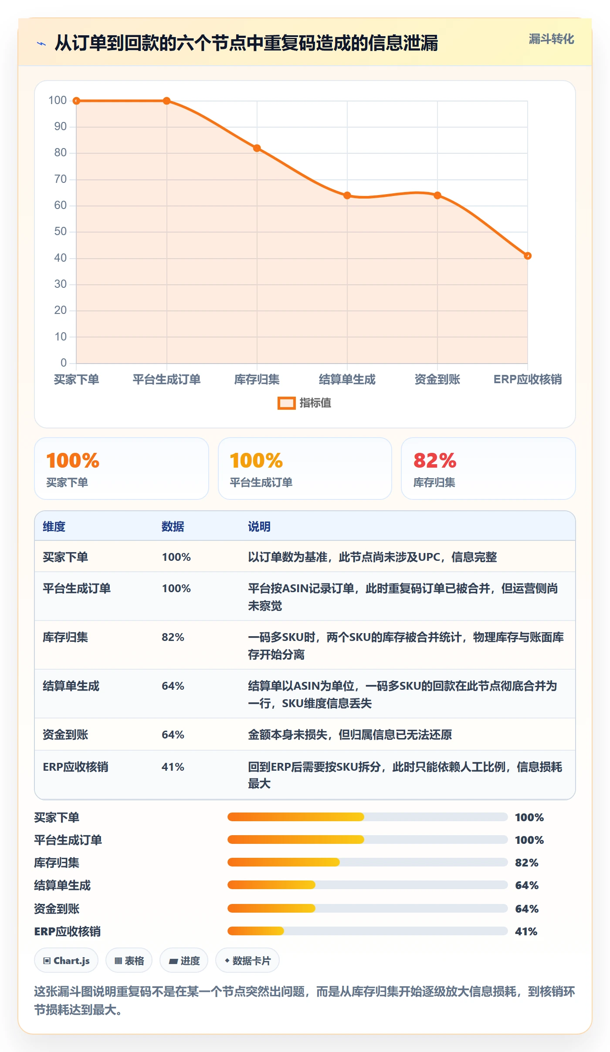Click the line chart point for 结算单生成
Image resolution: width=610 pixels, height=1052 pixels.
tap(347, 196)
